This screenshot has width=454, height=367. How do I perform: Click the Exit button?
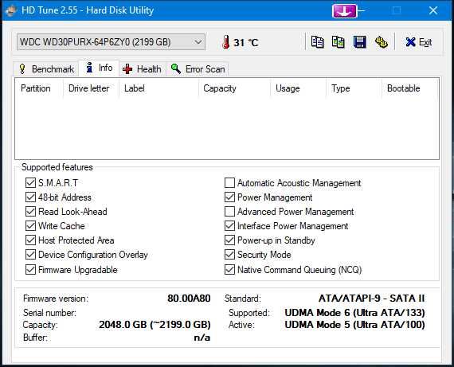pyautogui.click(x=419, y=42)
